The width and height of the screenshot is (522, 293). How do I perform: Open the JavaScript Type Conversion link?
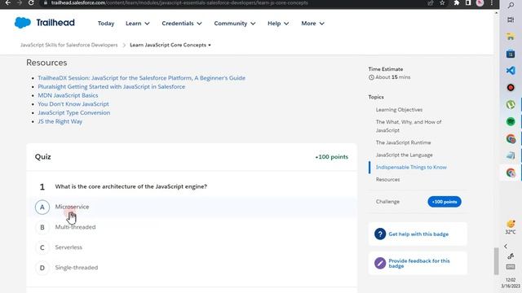click(74, 112)
